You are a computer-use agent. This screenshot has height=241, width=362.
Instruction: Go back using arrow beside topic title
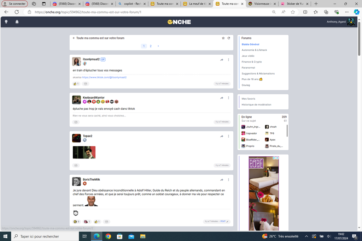(74, 38)
